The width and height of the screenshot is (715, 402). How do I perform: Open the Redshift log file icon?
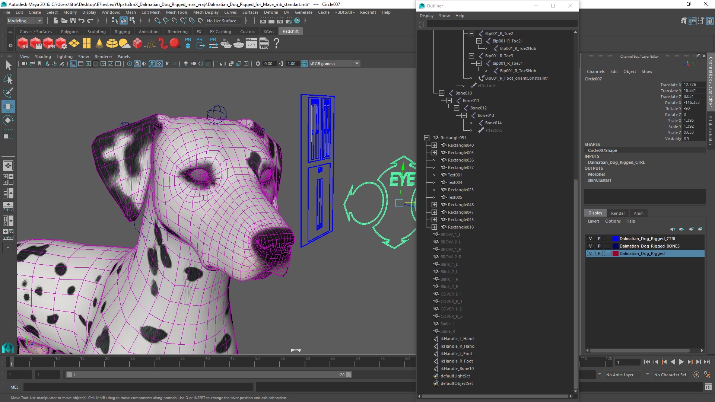(x=264, y=44)
